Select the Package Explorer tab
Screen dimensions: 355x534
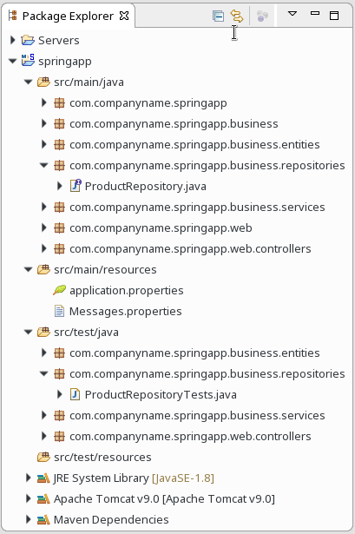tap(68, 16)
